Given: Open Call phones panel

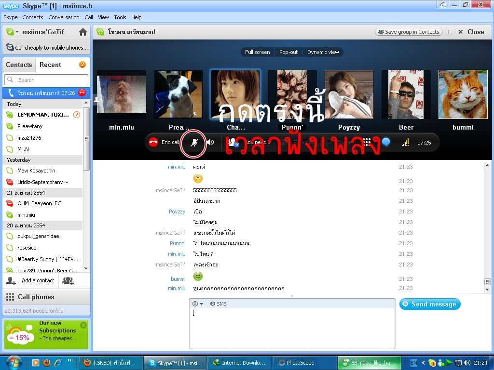Looking at the screenshot, I should [x=46, y=297].
